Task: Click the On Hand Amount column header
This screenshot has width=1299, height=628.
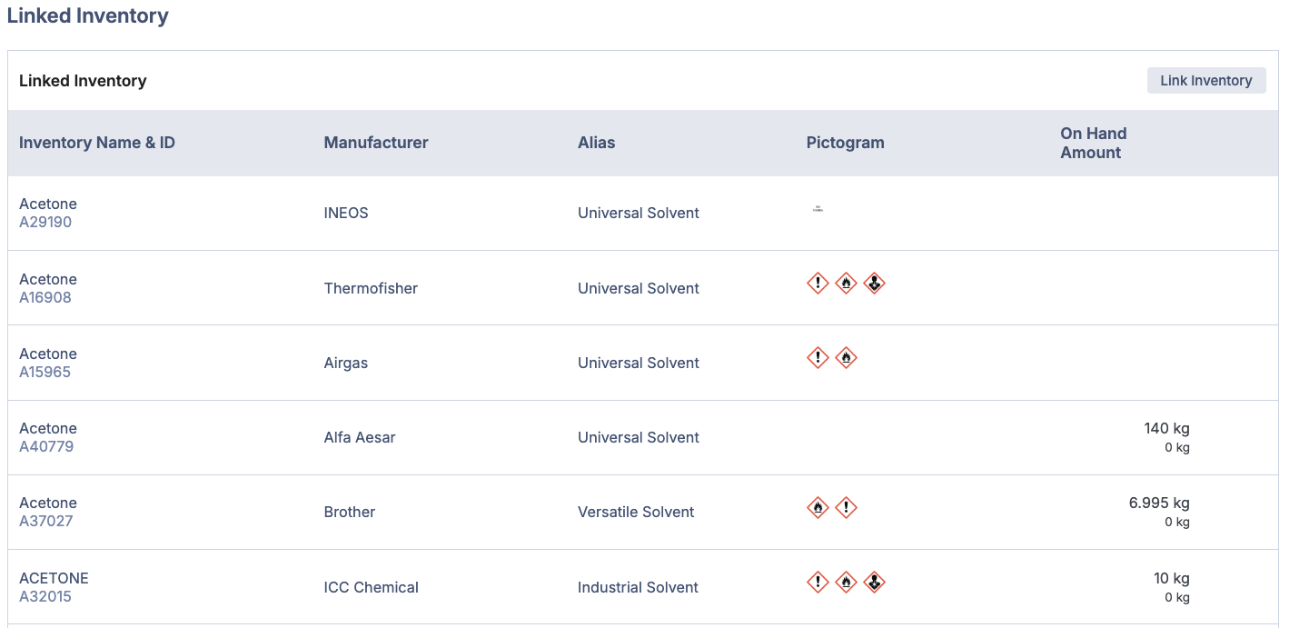Action: (1093, 143)
